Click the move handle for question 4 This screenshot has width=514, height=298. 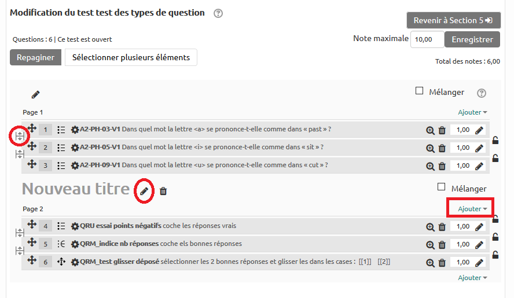32,225
